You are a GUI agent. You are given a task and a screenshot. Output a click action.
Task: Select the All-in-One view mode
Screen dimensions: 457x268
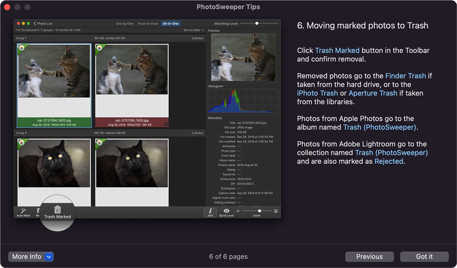coord(170,24)
